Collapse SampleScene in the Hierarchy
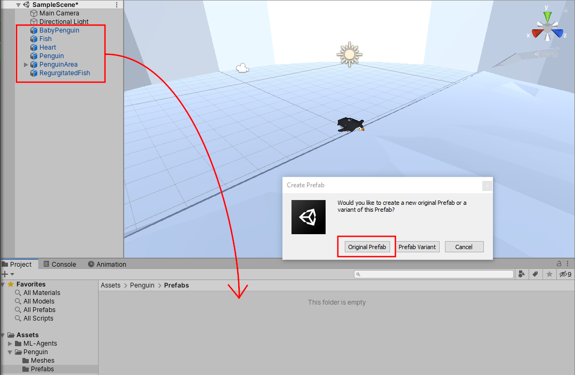Image resolution: width=575 pixels, height=375 pixels. 18,4
